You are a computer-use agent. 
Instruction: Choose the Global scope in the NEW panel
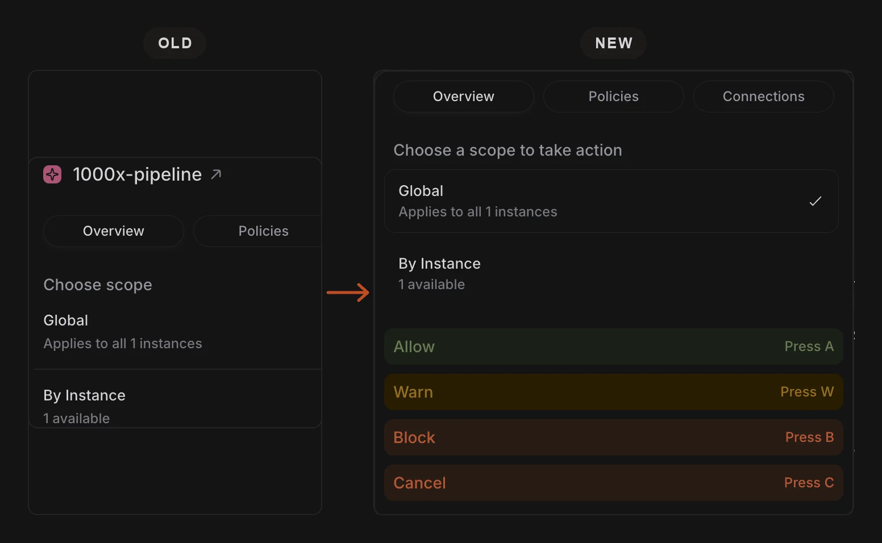click(611, 201)
